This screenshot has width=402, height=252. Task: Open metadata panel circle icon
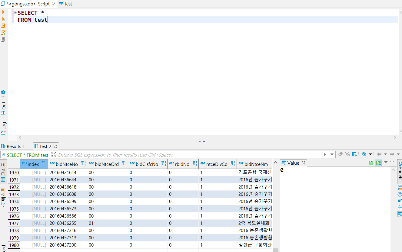pyautogui.click(x=400, y=194)
